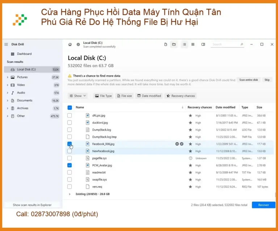
Task: Expand the Documents category chevron
Action: 8,101
